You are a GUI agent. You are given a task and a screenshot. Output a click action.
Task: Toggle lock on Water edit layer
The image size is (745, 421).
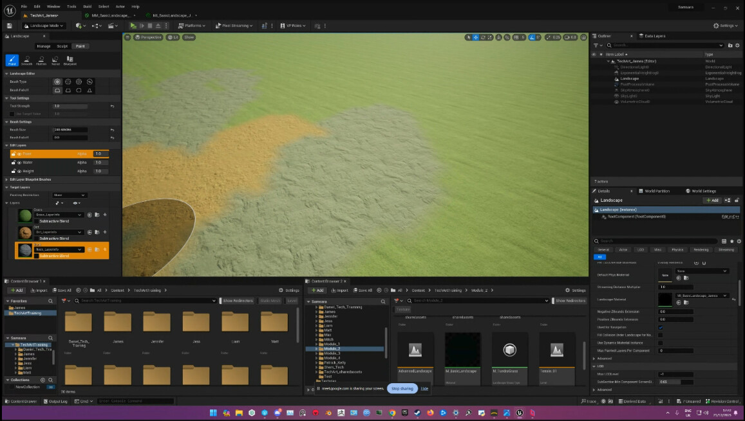(14, 162)
